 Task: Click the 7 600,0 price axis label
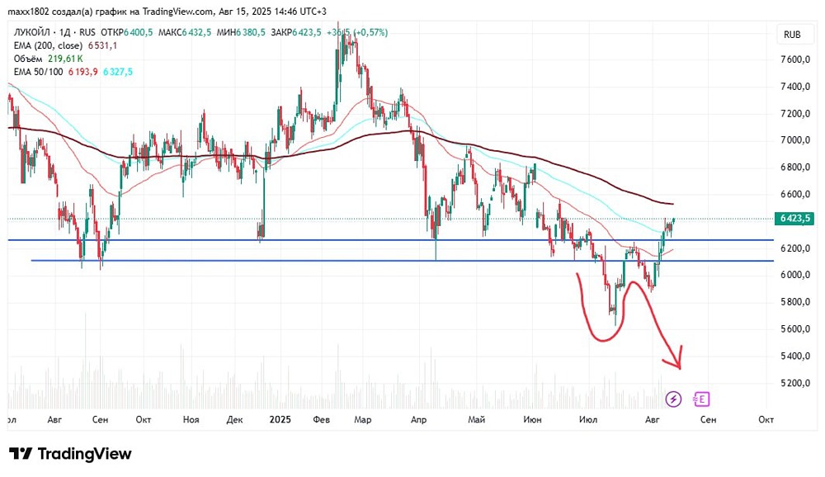(x=795, y=59)
